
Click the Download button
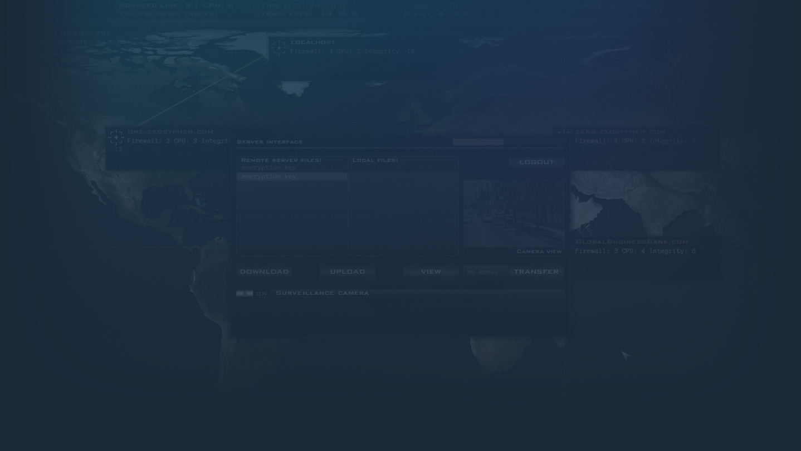(264, 272)
